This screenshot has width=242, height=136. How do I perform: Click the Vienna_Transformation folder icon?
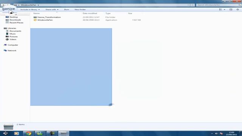(x=35, y=17)
